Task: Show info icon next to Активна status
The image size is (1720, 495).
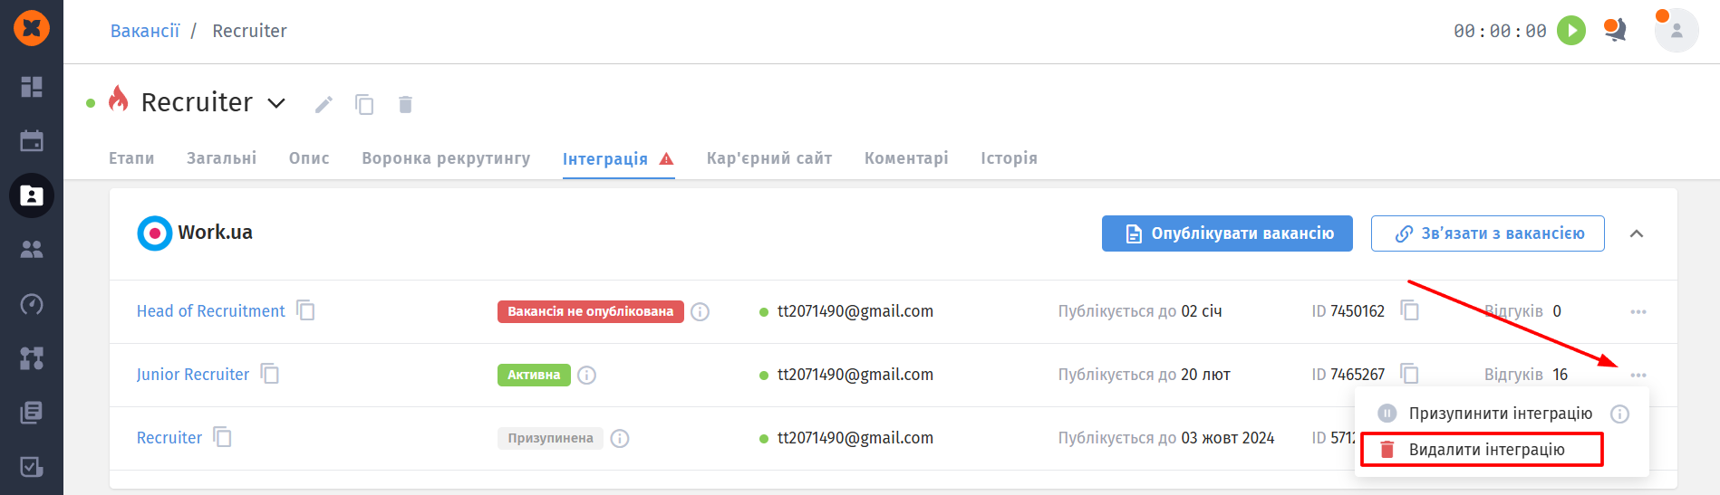Action: tap(586, 376)
